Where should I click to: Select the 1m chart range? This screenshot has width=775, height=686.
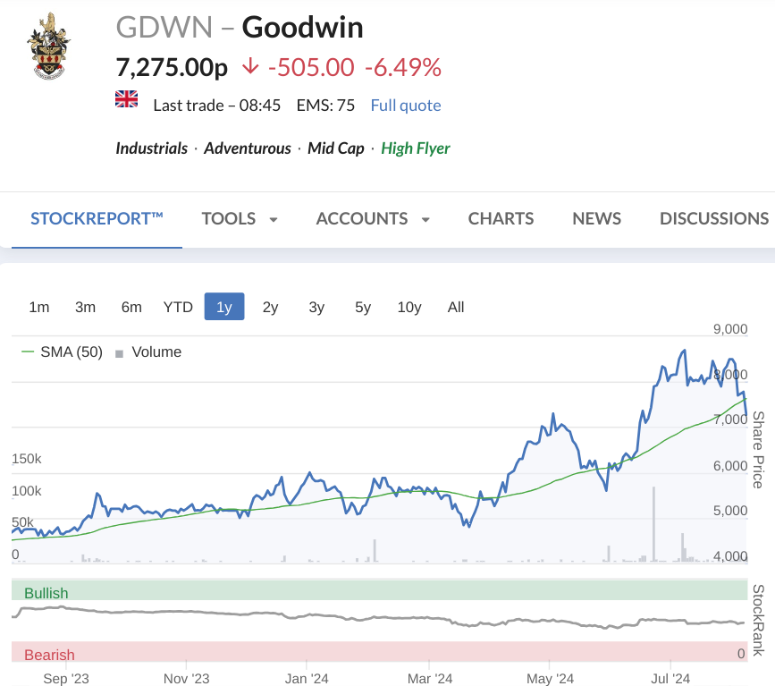[39, 307]
